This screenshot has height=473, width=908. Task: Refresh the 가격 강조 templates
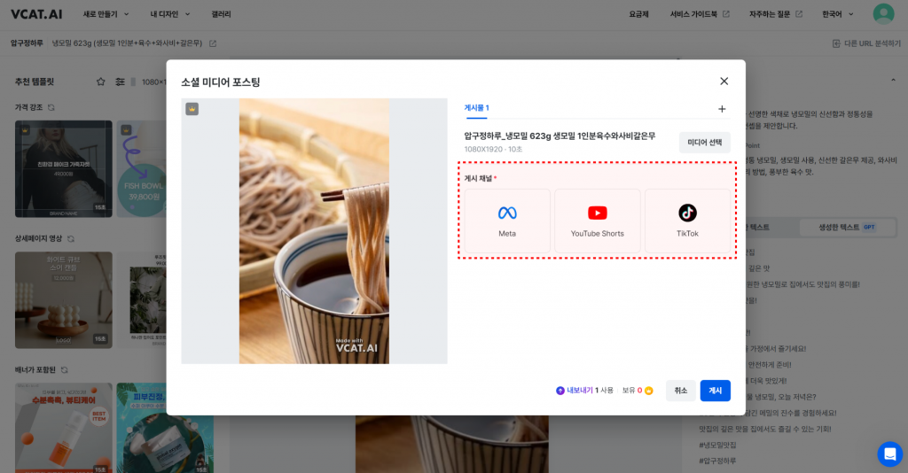click(x=51, y=107)
